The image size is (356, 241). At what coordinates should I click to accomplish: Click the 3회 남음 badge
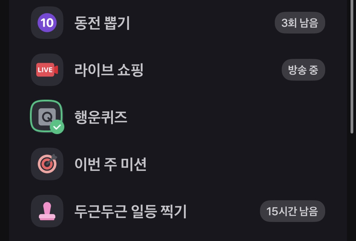coord(300,23)
